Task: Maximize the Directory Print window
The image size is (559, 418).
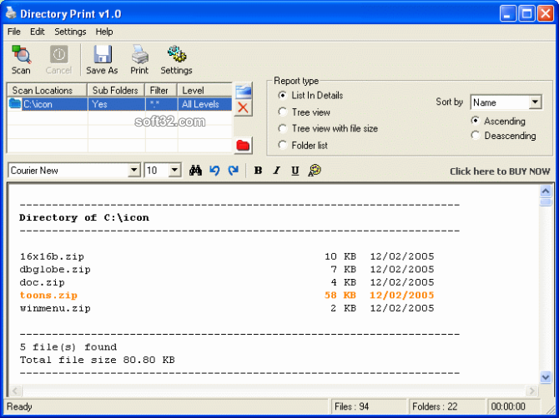Action: point(526,14)
